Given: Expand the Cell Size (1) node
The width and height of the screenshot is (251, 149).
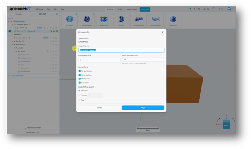Looking at the screenshot, I should click(13, 41).
